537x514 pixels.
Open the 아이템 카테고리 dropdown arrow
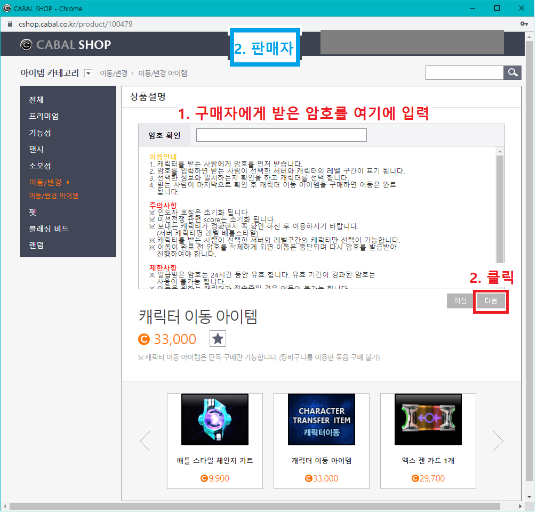tap(89, 74)
